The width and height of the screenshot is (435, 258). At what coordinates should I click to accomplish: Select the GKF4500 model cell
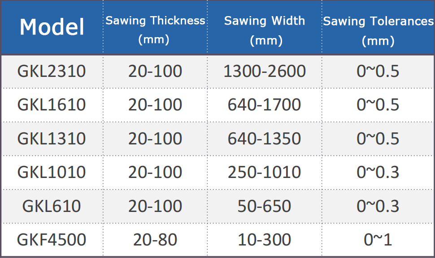coord(52,240)
